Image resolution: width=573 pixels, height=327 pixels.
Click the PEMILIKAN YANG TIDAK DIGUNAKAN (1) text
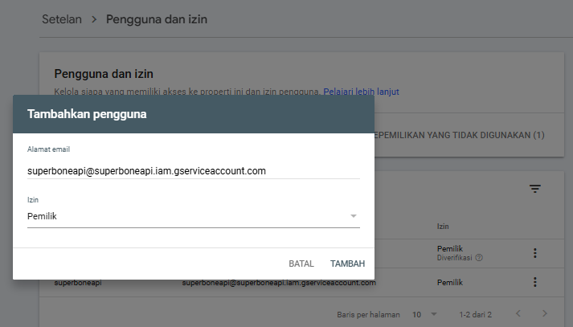pyautogui.click(x=460, y=135)
